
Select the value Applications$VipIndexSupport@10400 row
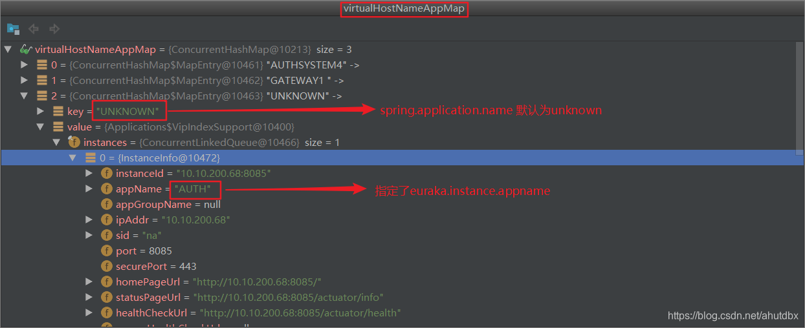181,127
